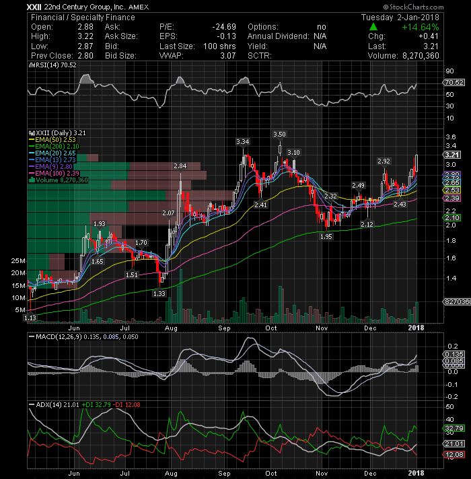Image resolution: width=471 pixels, height=479 pixels.
Task: Click the Last Size value 100 shrs
Action: tap(219, 46)
